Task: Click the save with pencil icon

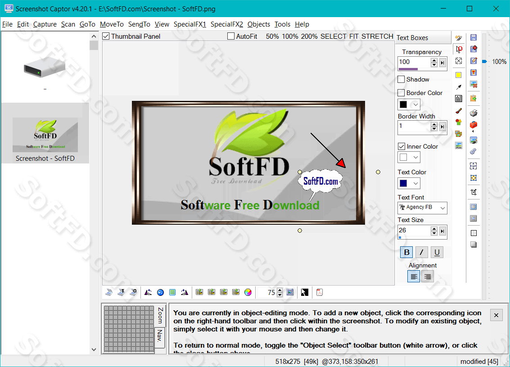Action: pyautogui.click(x=474, y=60)
